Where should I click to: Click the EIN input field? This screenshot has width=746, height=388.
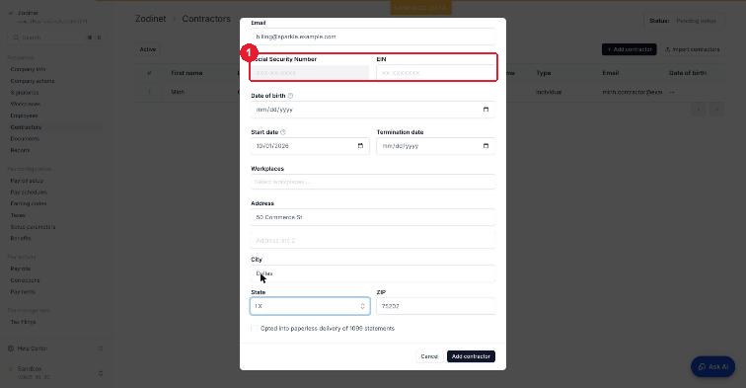(x=435, y=73)
